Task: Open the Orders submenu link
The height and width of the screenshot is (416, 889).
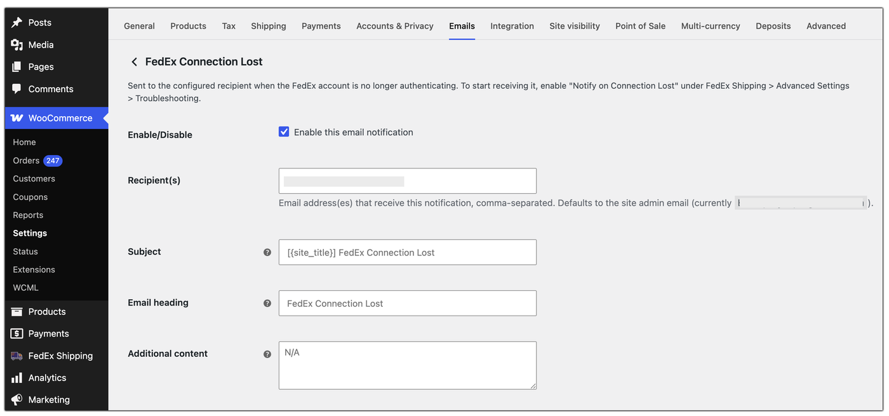Action: coord(26,161)
